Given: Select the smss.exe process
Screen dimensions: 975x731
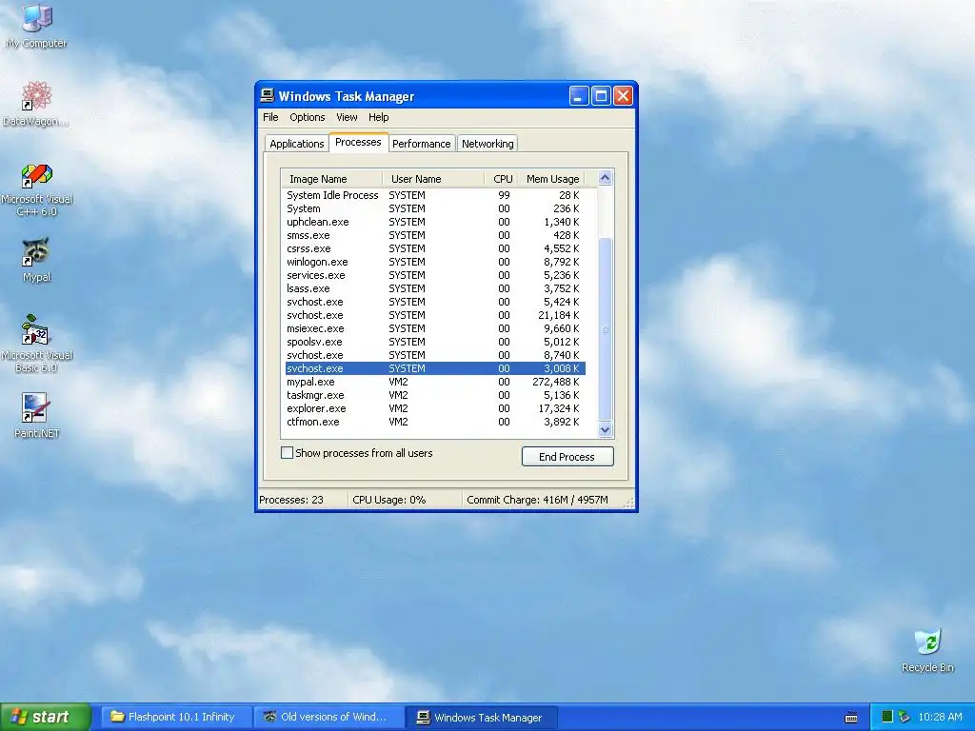Looking at the screenshot, I should [434, 235].
